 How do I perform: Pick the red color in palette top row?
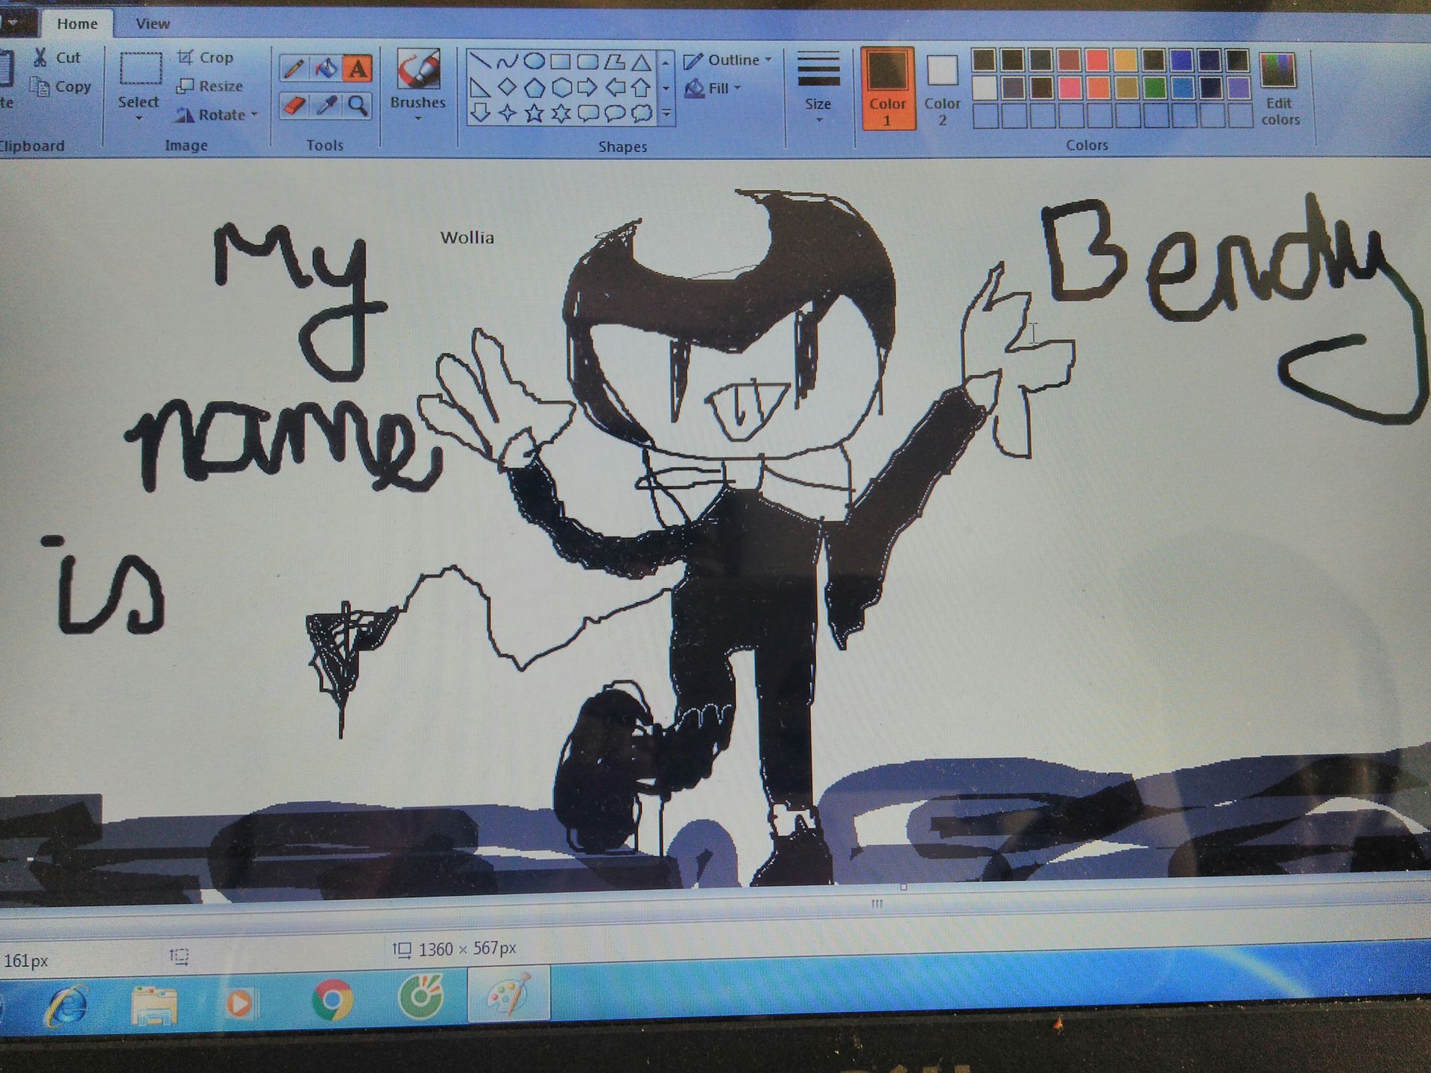(x=1096, y=60)
